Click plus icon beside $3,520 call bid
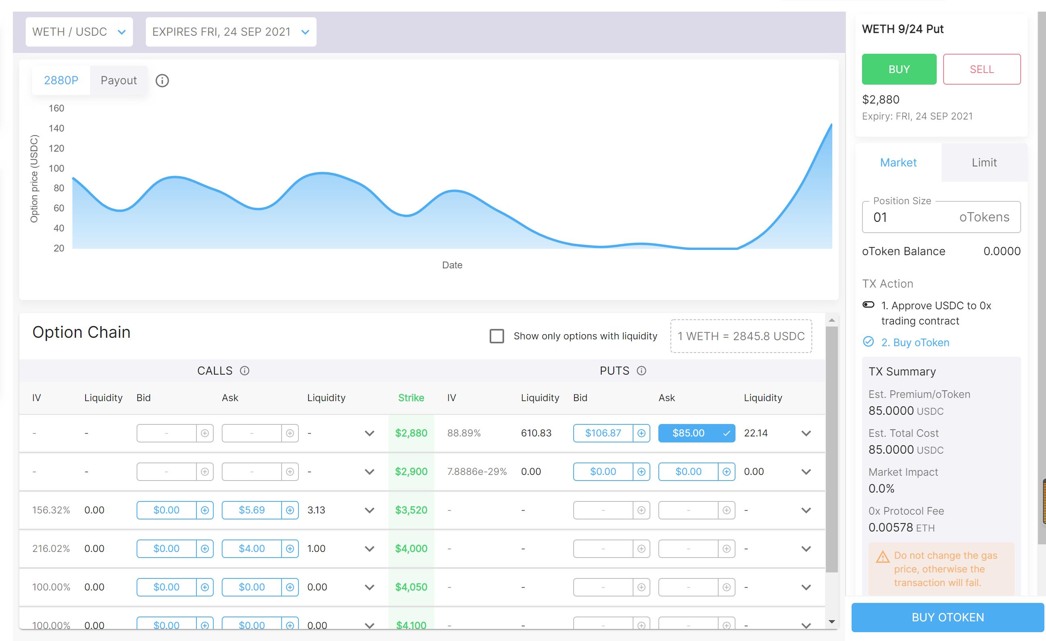Viewport: 1046px width, 641px height. [x=204, y=510]
